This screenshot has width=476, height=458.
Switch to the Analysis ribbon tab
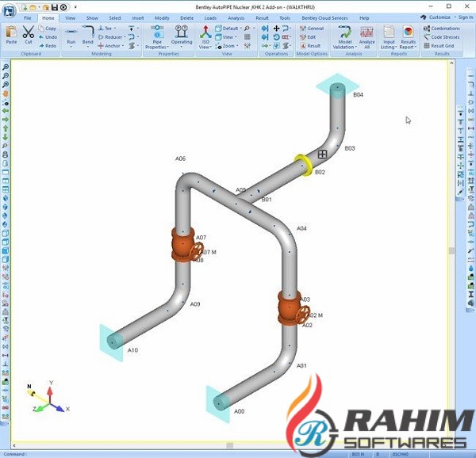pyautogui.click(x=236, y=18)
